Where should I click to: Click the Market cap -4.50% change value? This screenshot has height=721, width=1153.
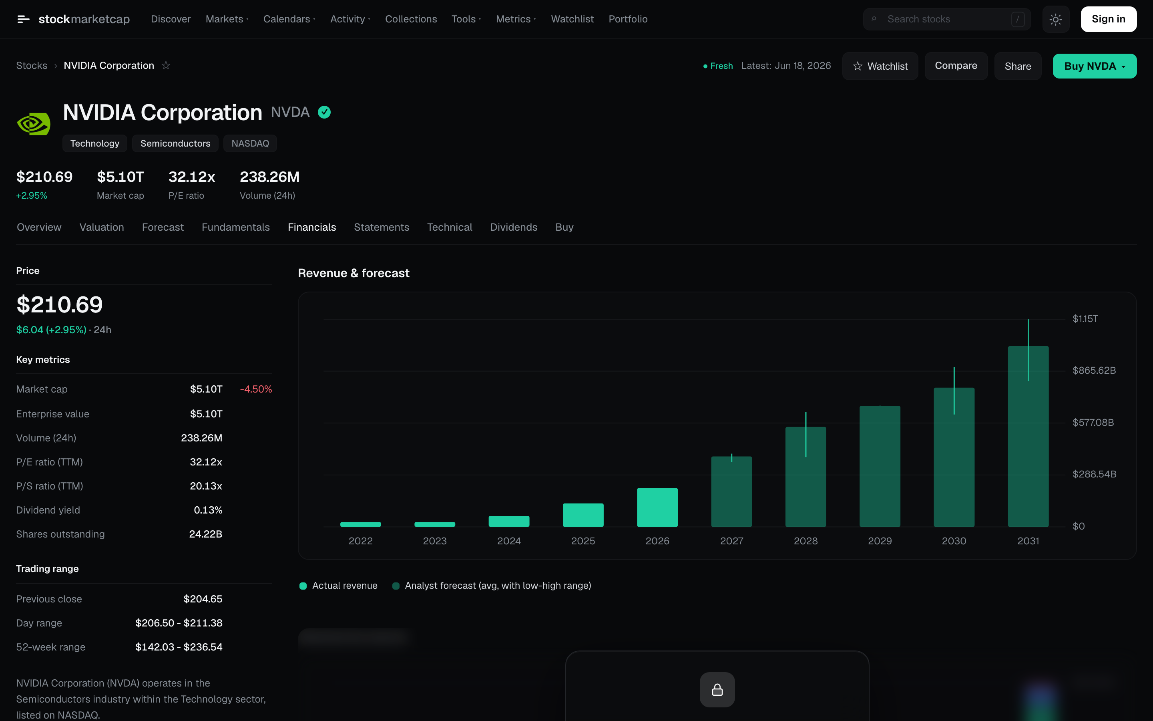point(256,389)
